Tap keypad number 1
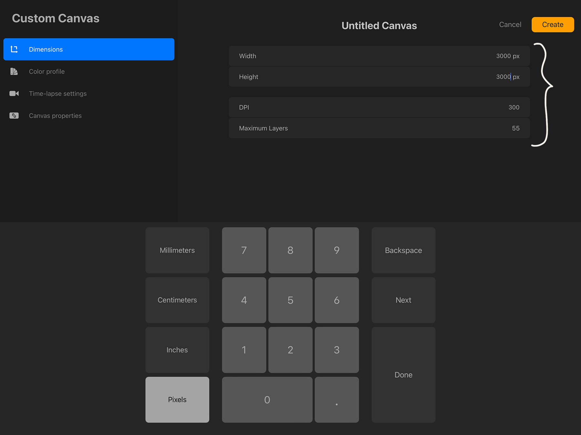The image size is (581, 435). click(244, 350)
